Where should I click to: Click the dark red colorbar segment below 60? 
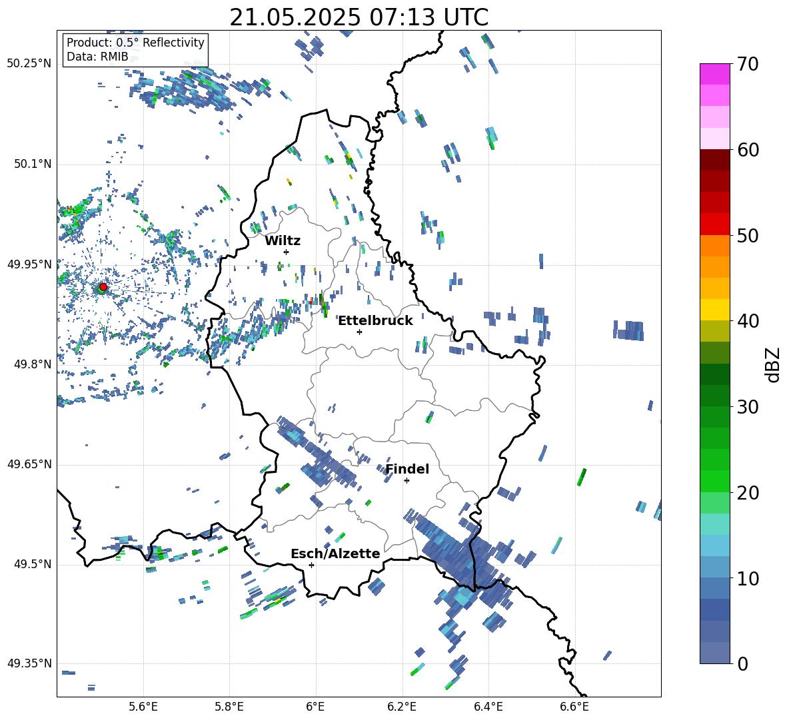coord(714,159)
